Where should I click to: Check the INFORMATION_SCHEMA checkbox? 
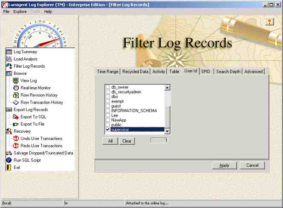[x=108, y=111]
